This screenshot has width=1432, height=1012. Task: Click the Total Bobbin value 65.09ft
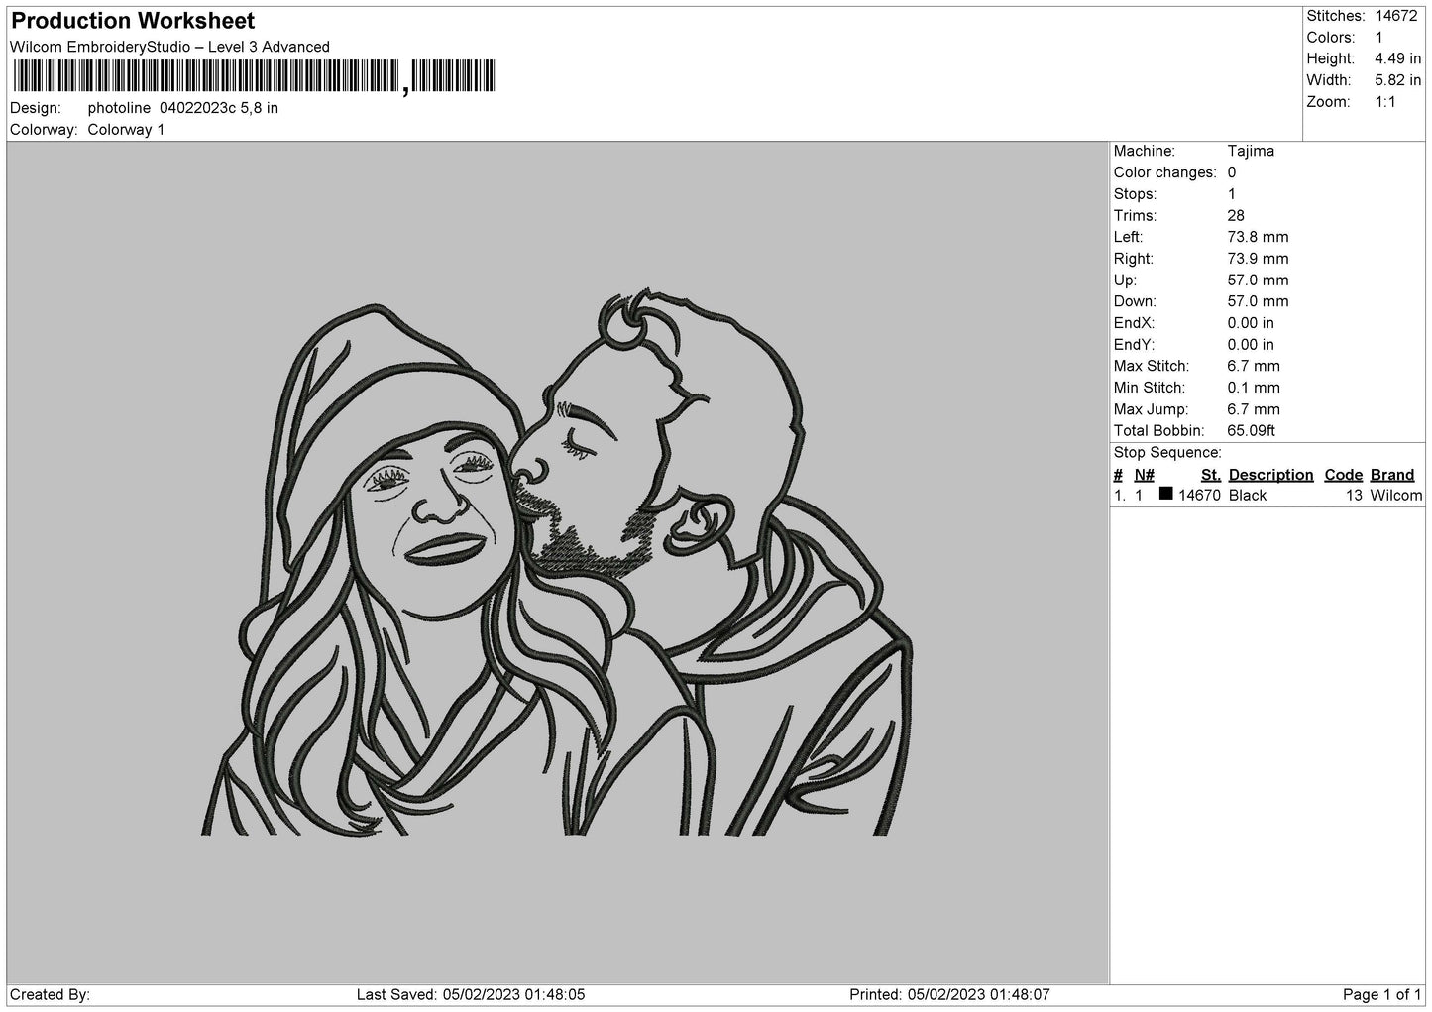click(x=1251, y=430)
